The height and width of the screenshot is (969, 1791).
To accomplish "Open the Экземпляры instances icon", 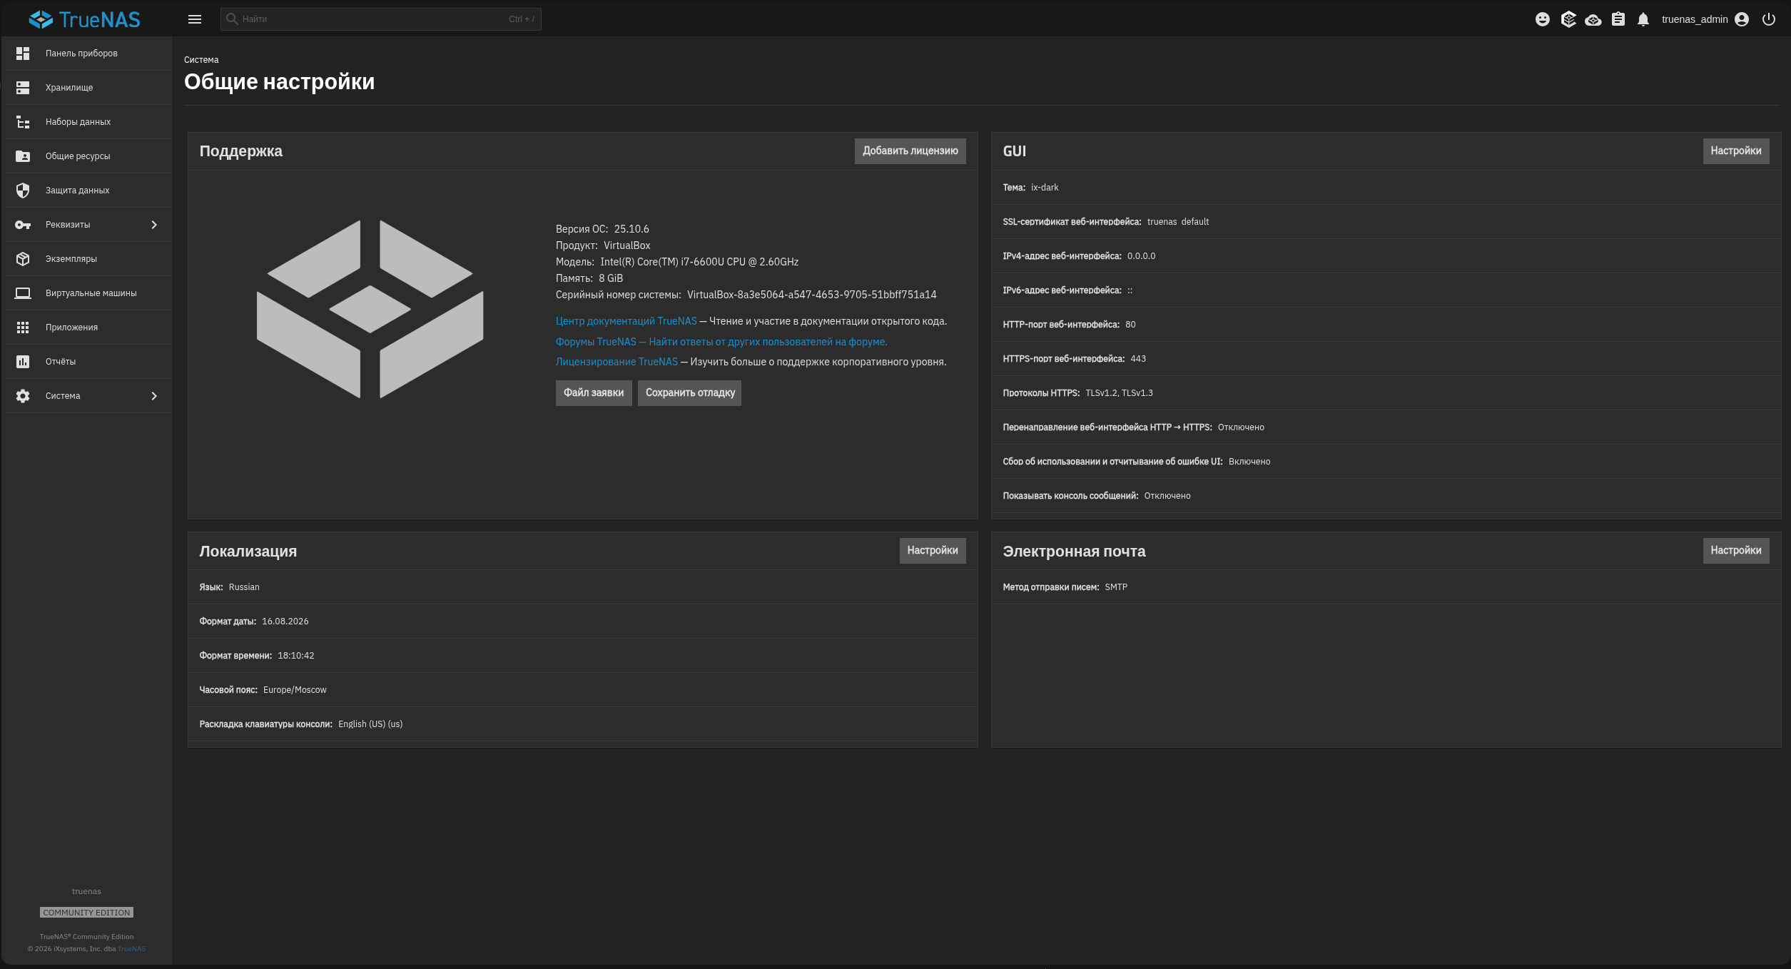I will click(x=23, y=259).
